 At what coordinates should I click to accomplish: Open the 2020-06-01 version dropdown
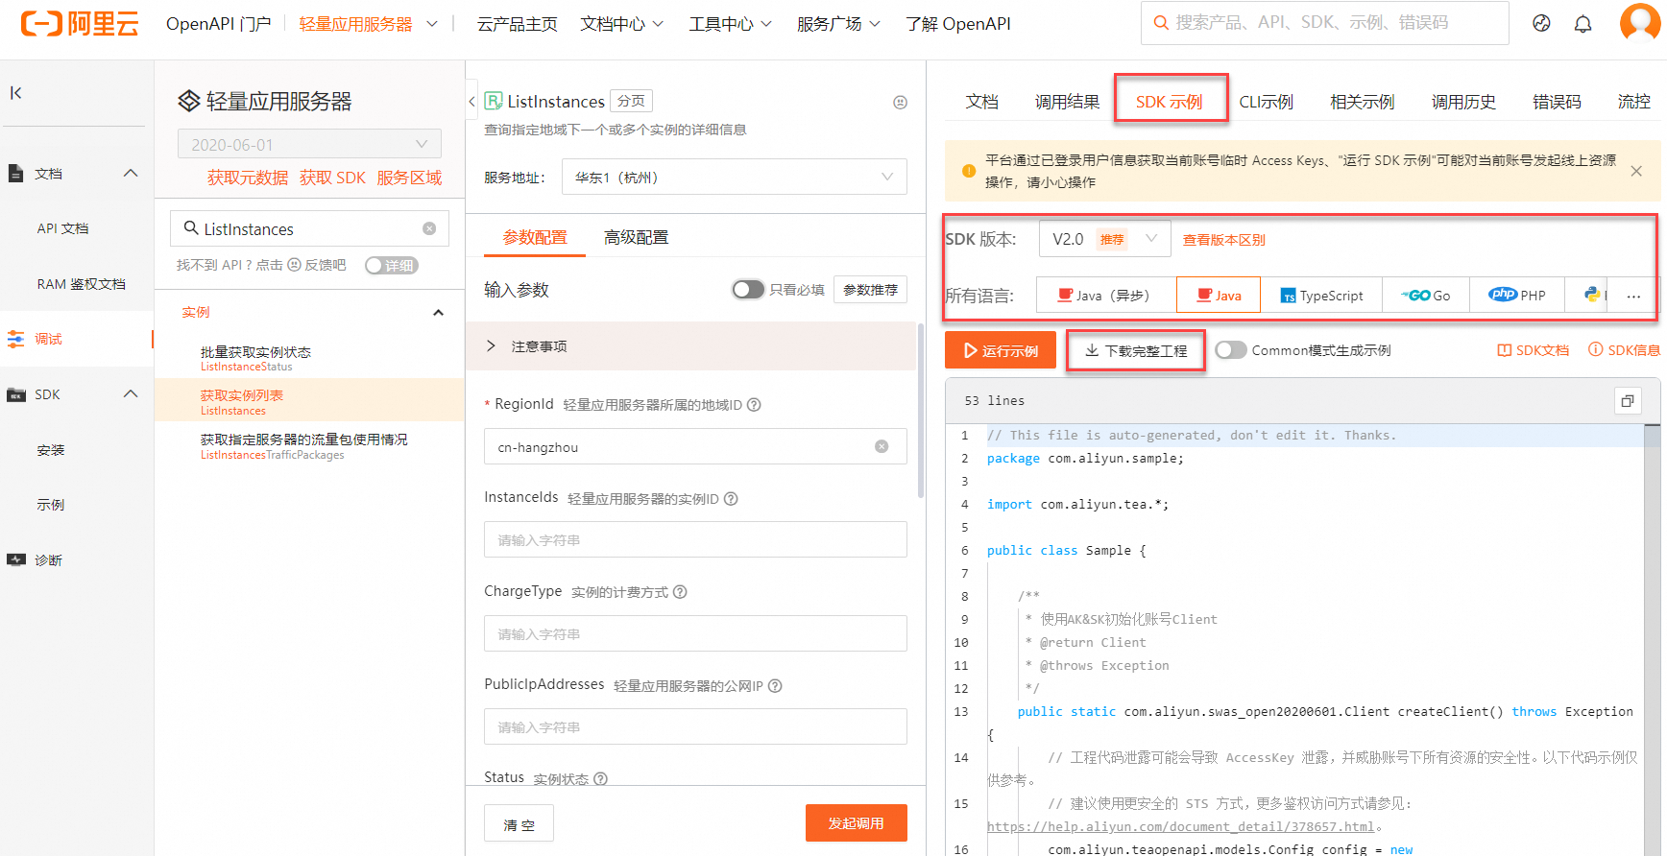309,144
